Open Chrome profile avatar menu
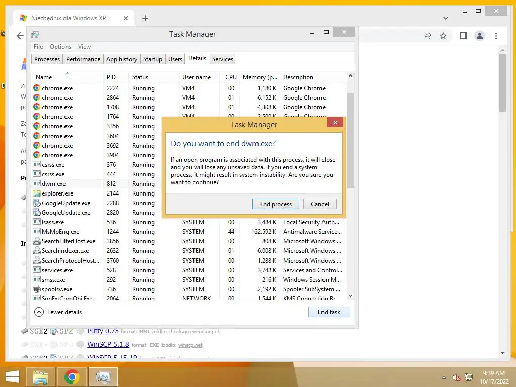516x387 pixels. (480, 36)
